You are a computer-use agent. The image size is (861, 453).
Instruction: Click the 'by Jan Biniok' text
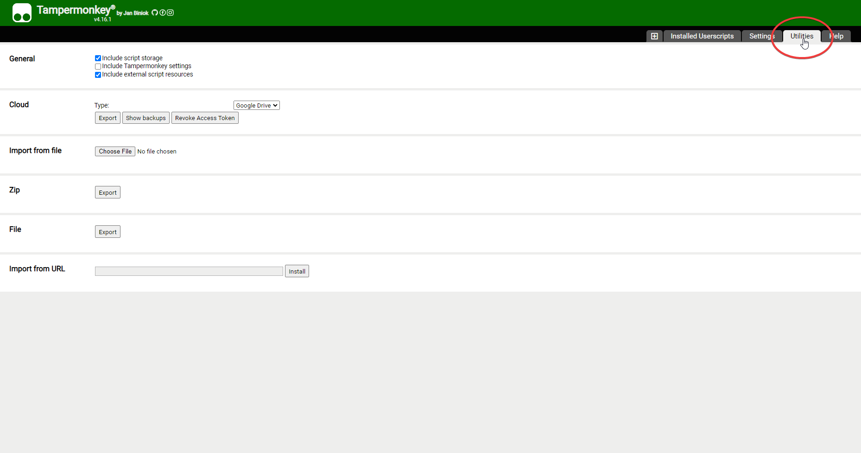[133, 13]
